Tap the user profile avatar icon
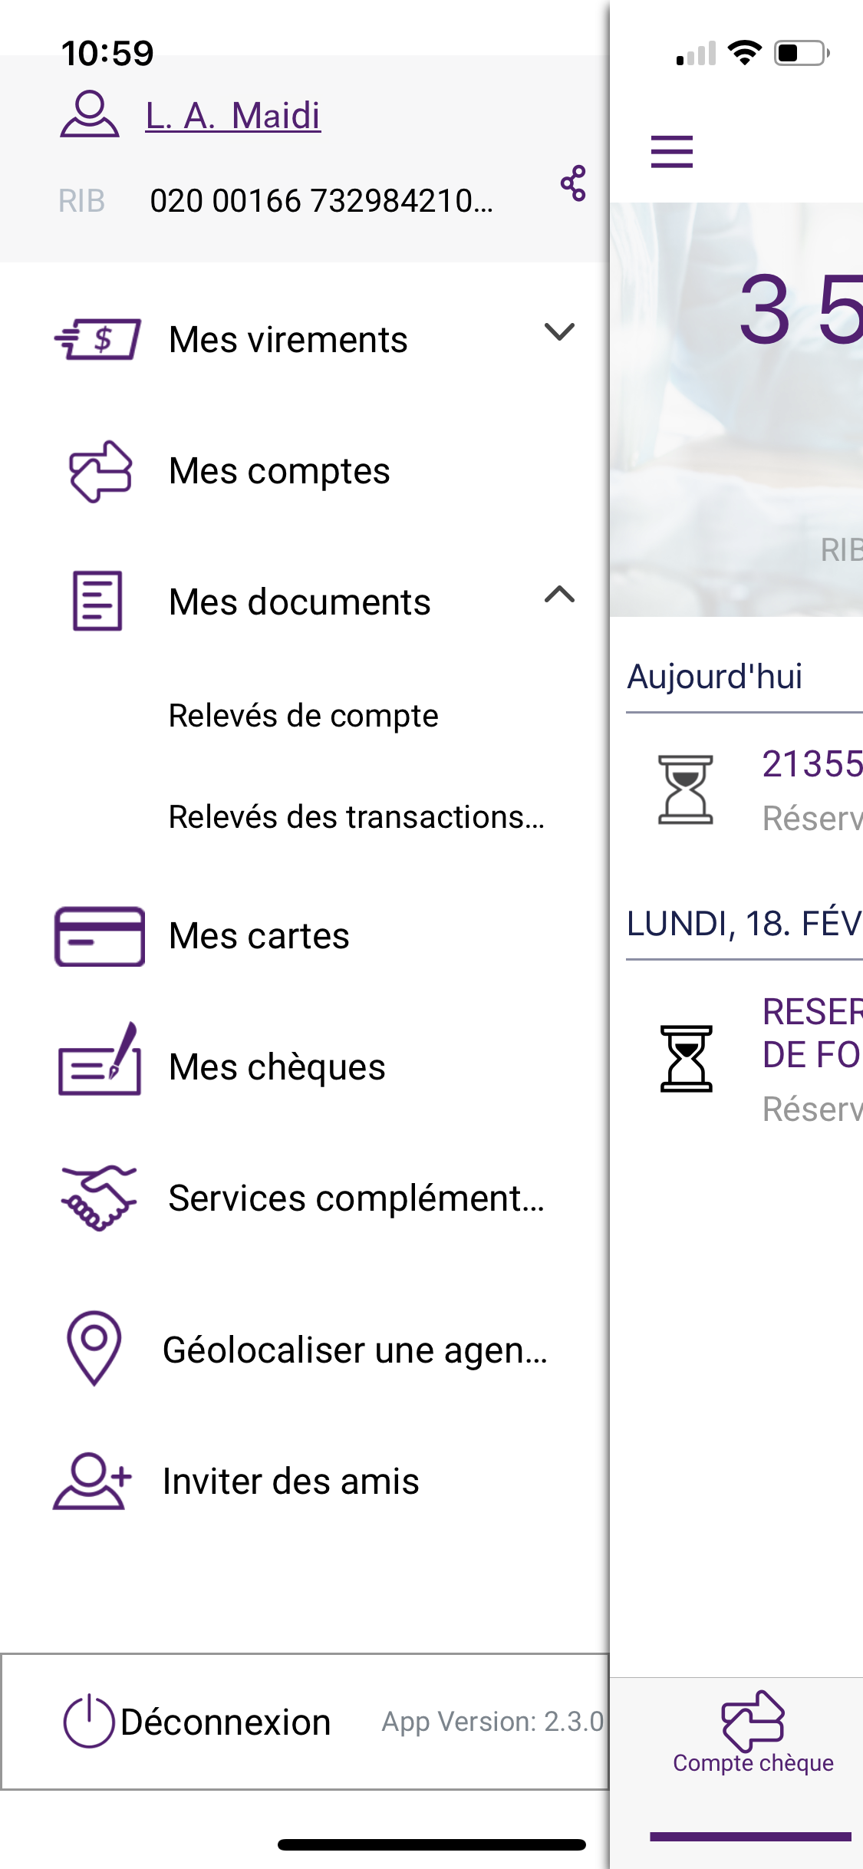The width and height of the screenshot is (863, 1869). tap(90, 114)
